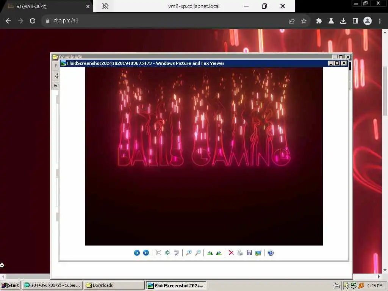Click the orange magnifier tray icon
This screenshot has width=388, height=291.
click(361, 286)
